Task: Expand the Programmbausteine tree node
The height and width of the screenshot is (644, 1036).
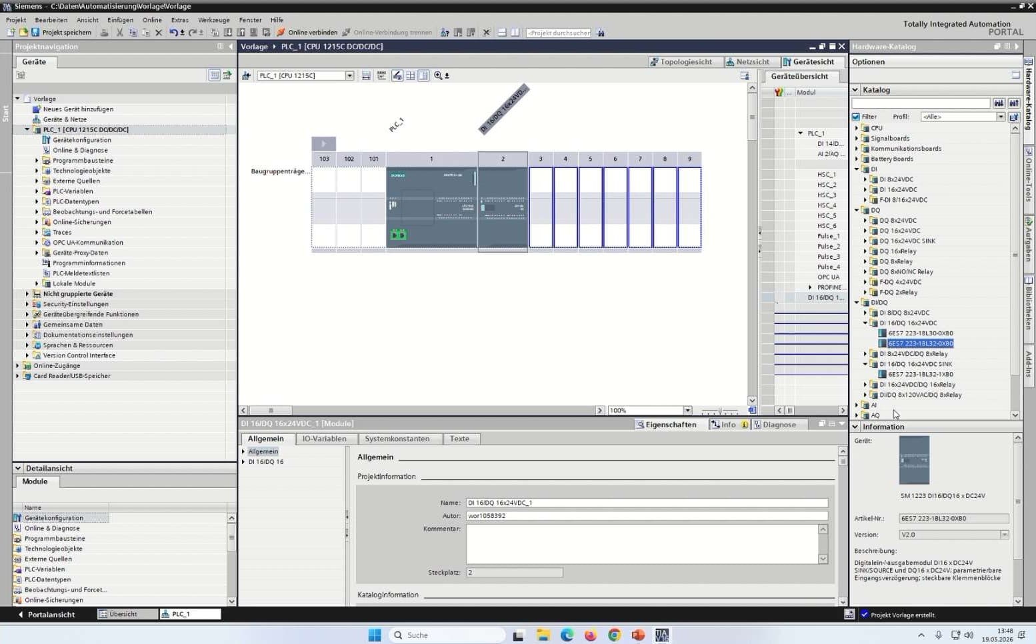Action: 37,161
